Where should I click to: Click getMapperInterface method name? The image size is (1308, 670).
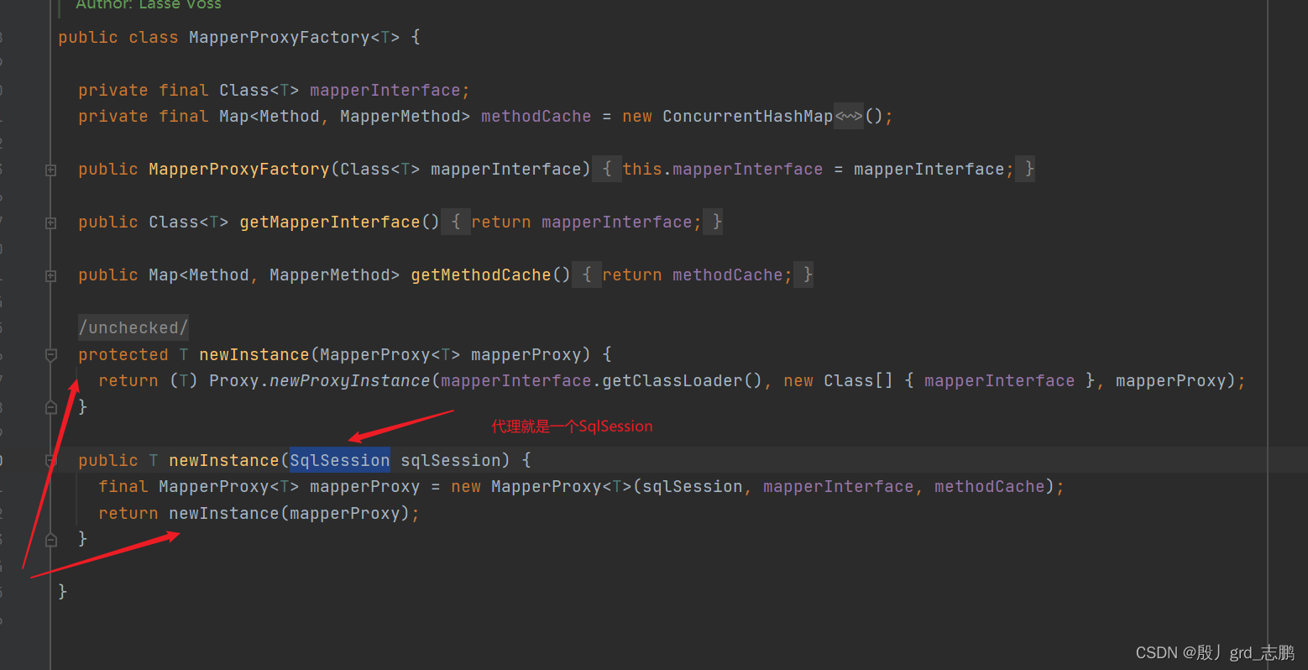click(330, 222)
